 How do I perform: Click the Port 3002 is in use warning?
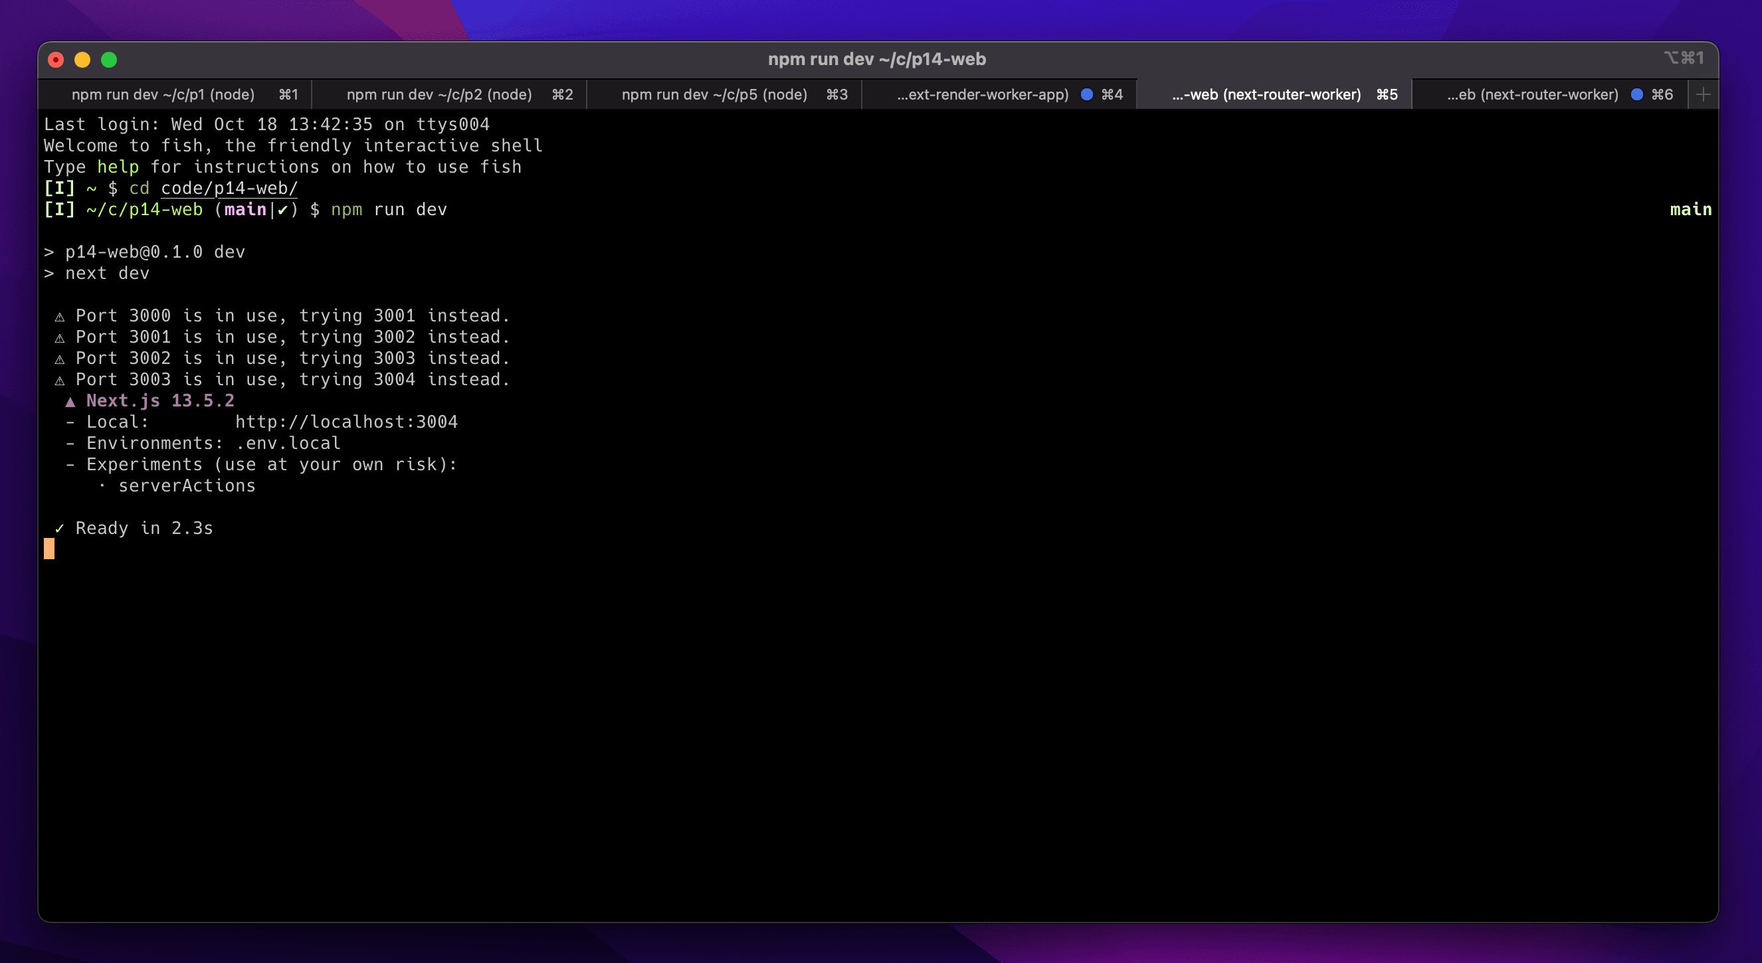[x=282, y=359]
